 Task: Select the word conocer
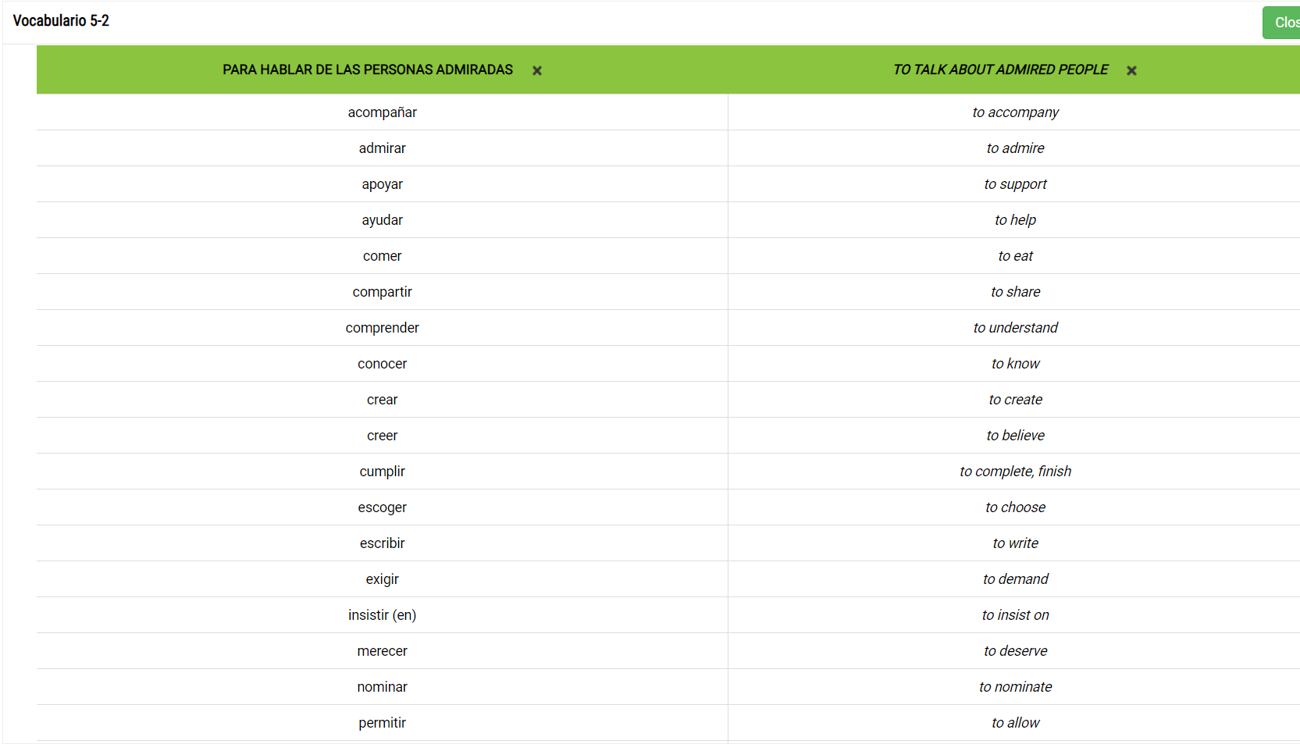pyautogui.click(x=383, y=364)
